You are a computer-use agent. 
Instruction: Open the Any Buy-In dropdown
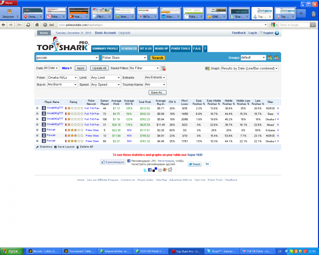(x=62, y=85)
